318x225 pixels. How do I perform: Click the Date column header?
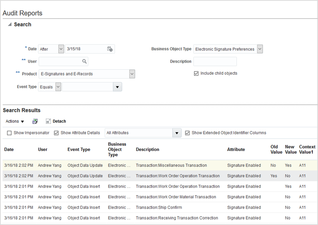(x=9, y=149)
